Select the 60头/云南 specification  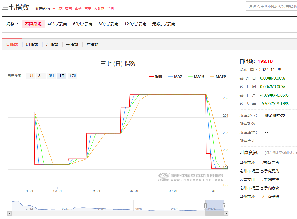pyautogui.click(x=83, y=24)
